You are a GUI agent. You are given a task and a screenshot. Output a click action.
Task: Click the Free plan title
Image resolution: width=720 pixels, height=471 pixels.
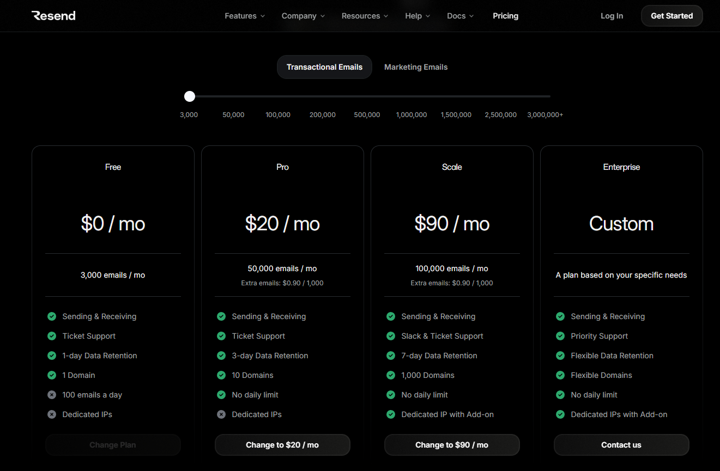tap(113, 167)
